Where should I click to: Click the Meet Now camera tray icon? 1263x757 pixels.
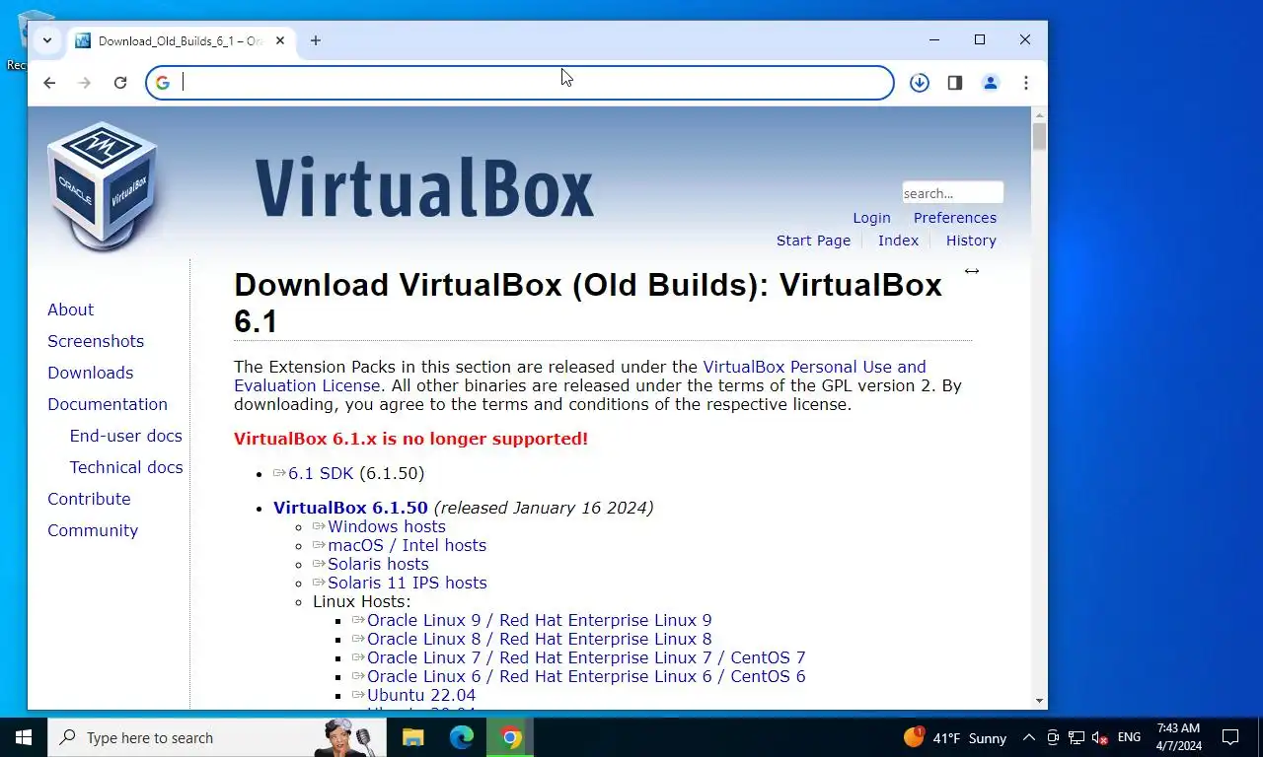click(1053, 737)
